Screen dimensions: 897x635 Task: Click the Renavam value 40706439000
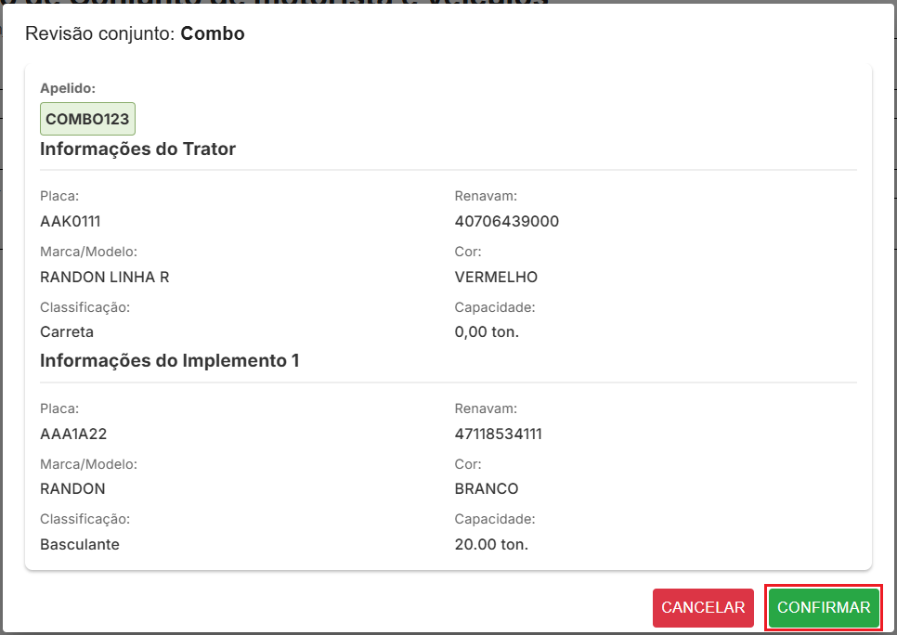pyautogui.click(x=506, y=222)
